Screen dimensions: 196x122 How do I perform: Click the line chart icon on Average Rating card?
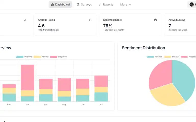click(x=90, y=20)
